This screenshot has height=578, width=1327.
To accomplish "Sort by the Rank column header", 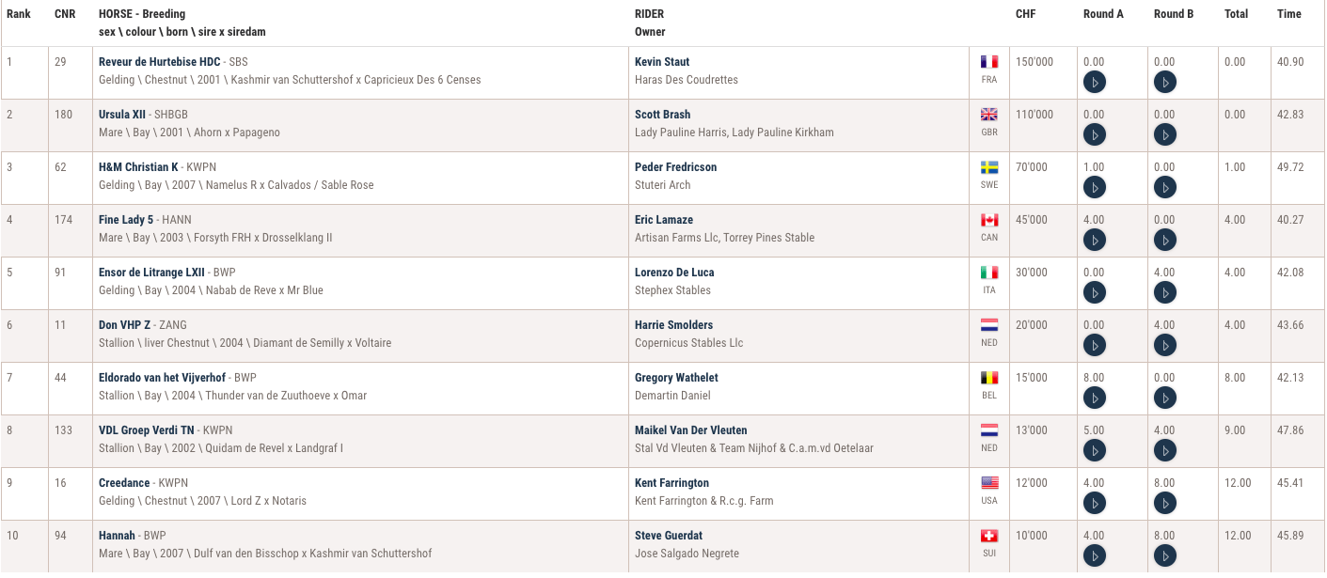I will (x=19, y=14).
